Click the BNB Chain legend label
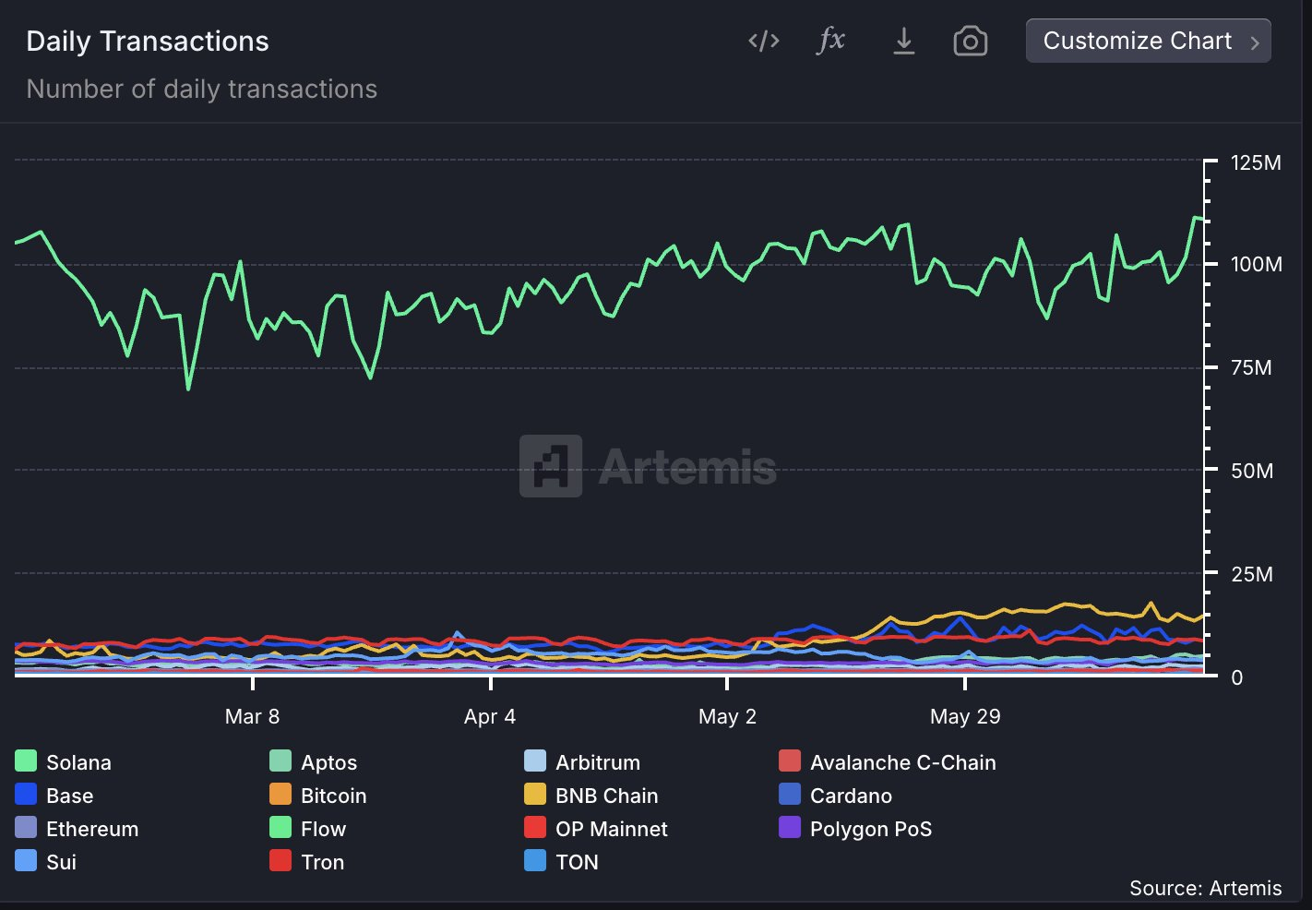1312x910 pixels. [x=607, y=796]
